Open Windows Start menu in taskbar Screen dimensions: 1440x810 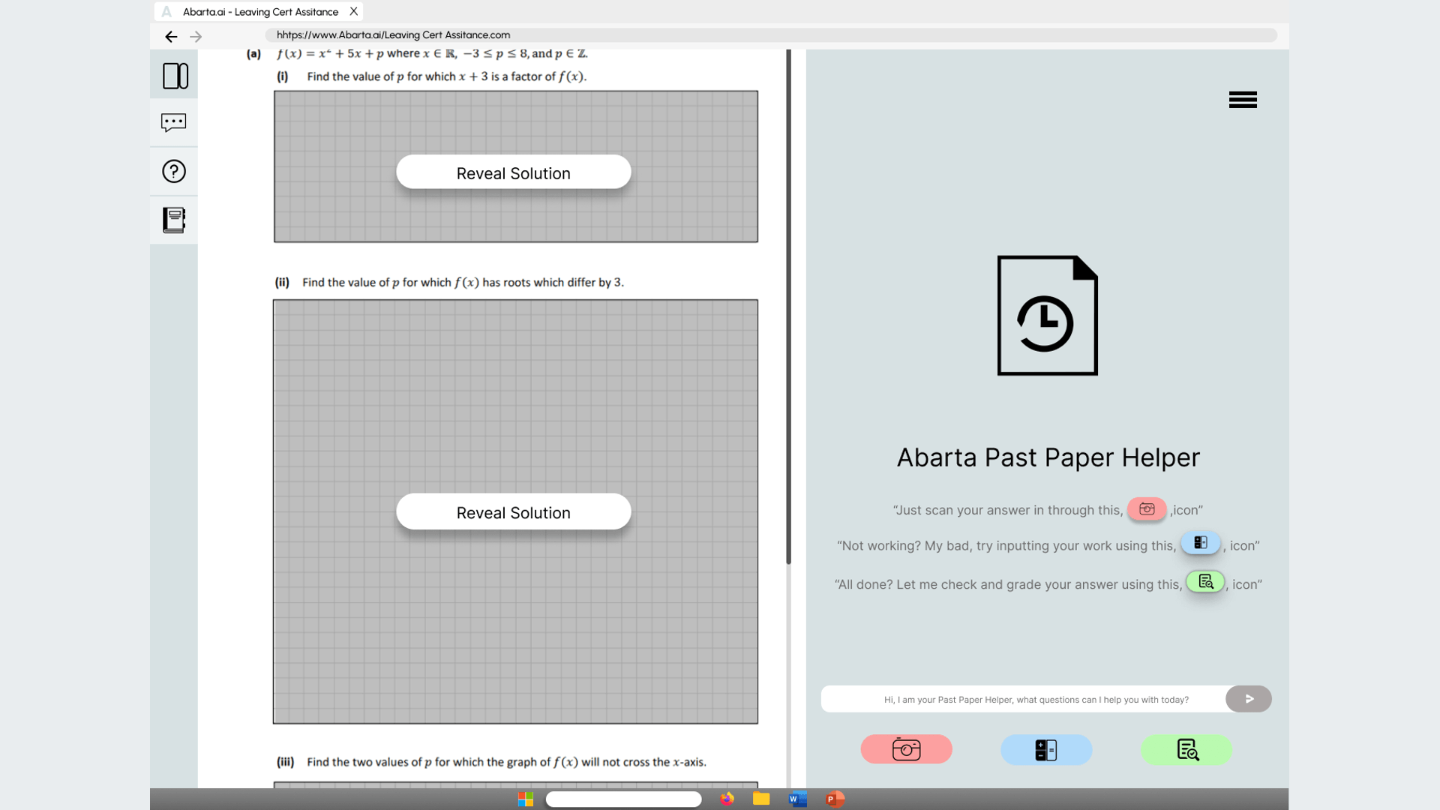pos(526,799)
